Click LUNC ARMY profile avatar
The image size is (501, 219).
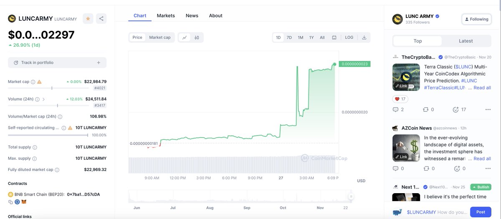(397, 19)
